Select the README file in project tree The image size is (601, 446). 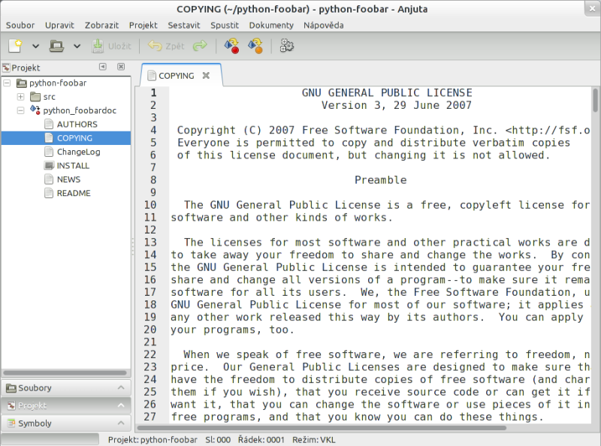click(73, 193)
